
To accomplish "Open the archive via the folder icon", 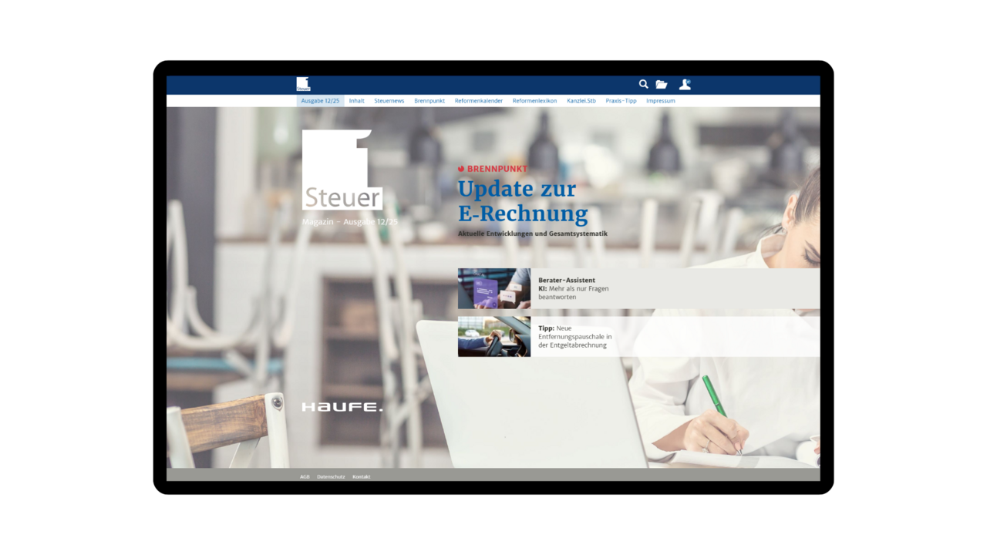I will pyautogui.click(x=662, y=84).
